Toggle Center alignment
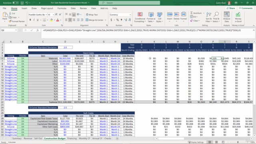The image size is (256, 144). pos(70,20)
